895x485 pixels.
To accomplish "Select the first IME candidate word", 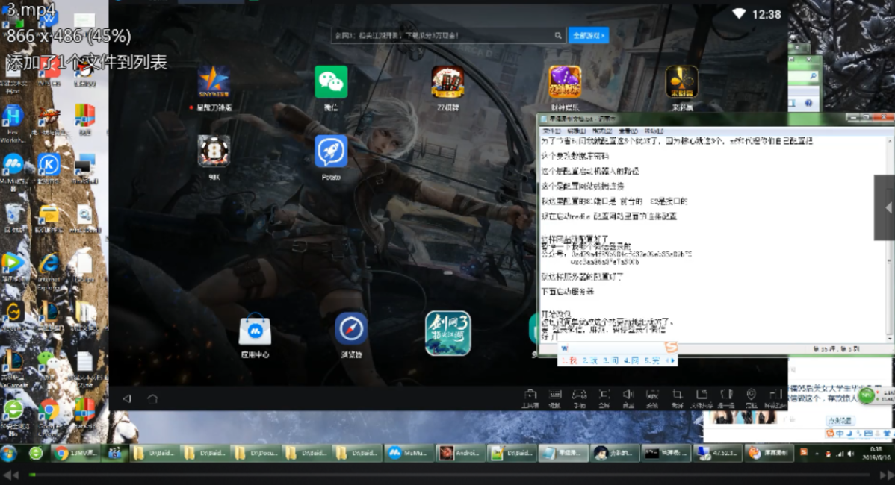I will [570, 360].
